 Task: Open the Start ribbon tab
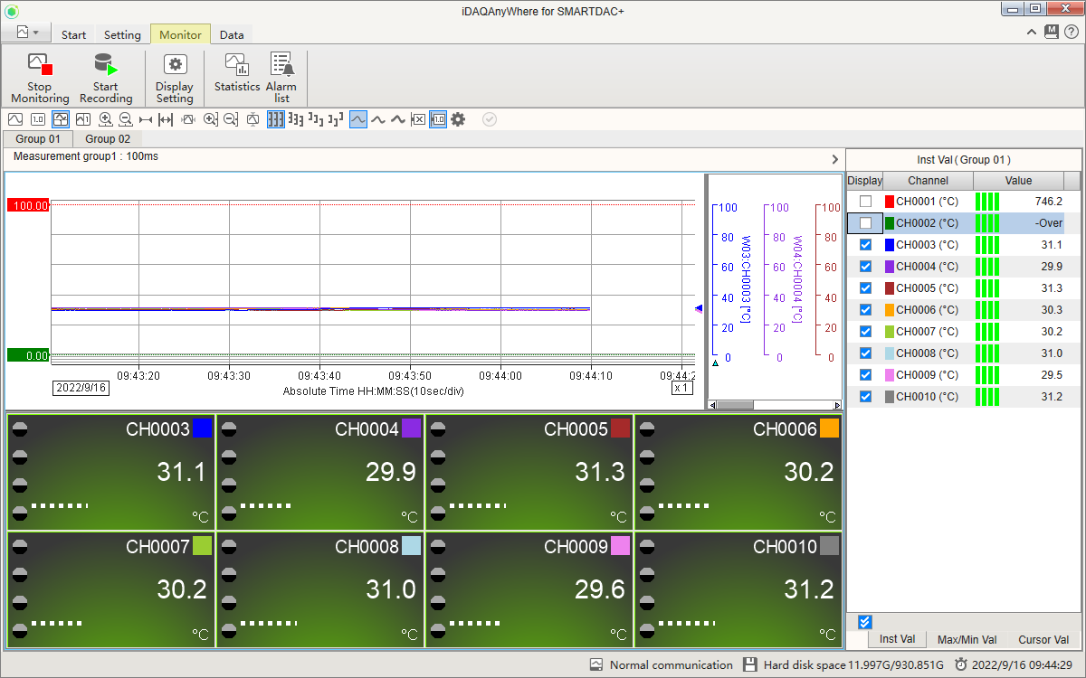tap(74, 34)
